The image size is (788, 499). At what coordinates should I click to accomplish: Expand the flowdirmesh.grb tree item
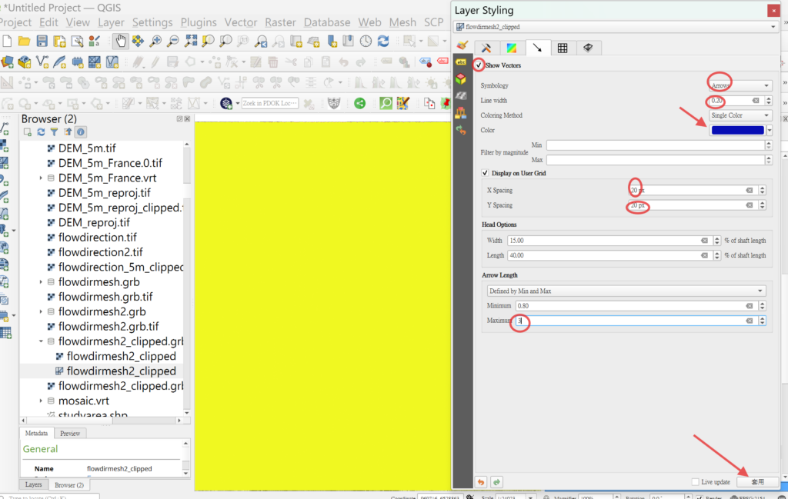pyautogui.click(x=41, y=282)
